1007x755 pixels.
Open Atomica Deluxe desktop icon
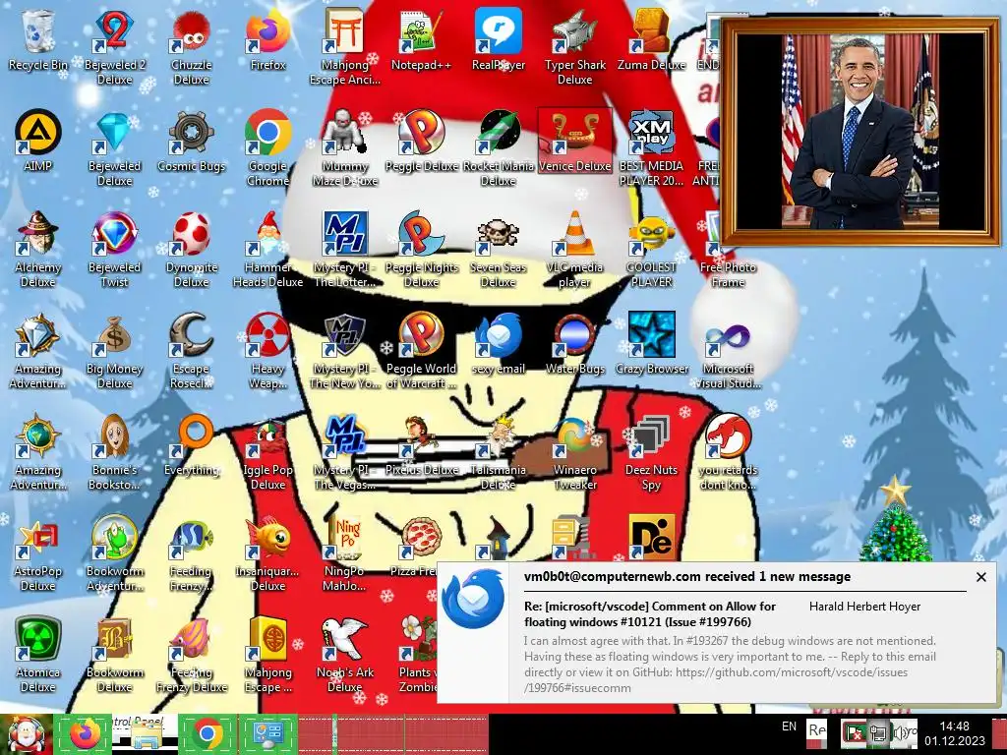tap(37, 655)
